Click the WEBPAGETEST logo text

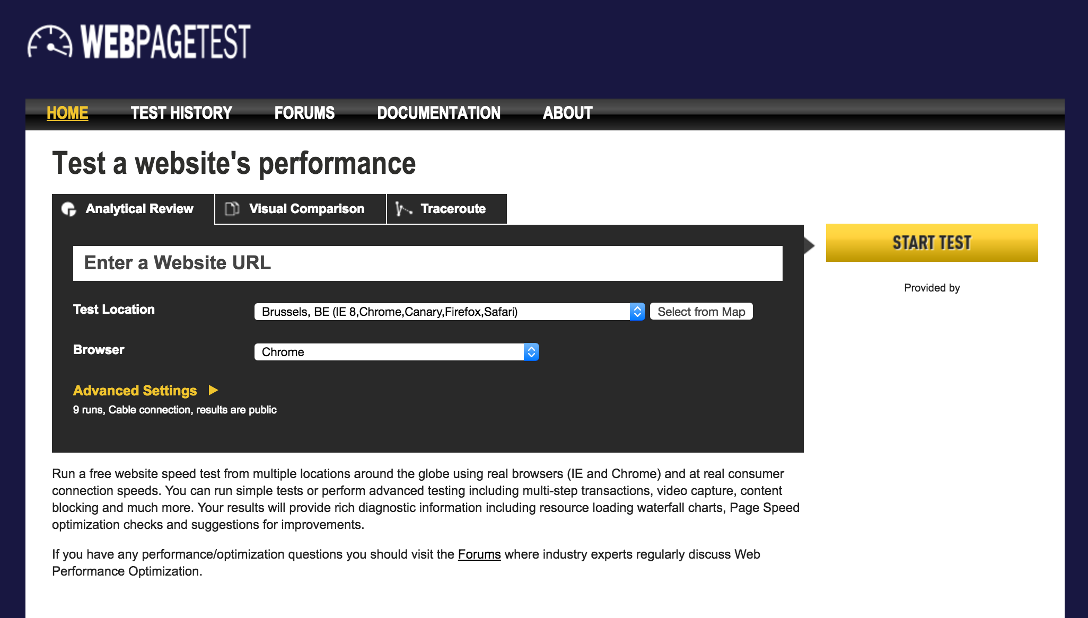(165, 42)
